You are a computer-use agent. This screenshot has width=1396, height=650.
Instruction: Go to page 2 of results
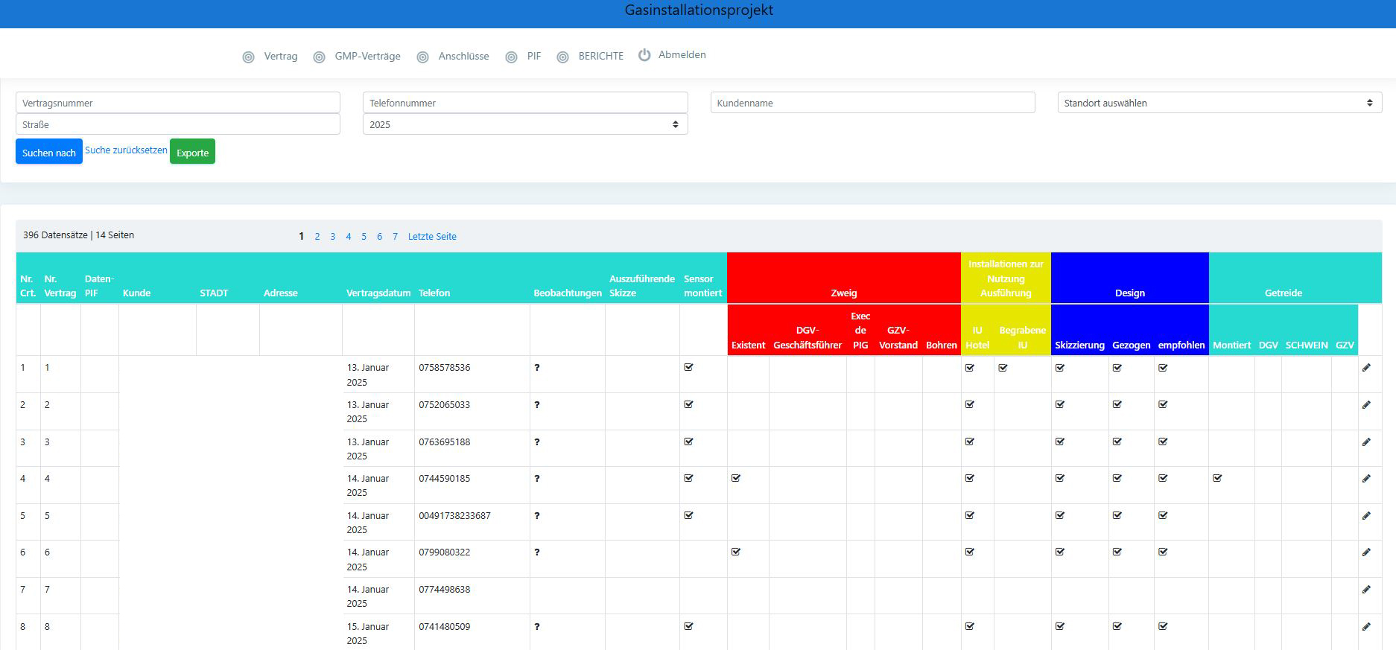click(x=317, y=237)
